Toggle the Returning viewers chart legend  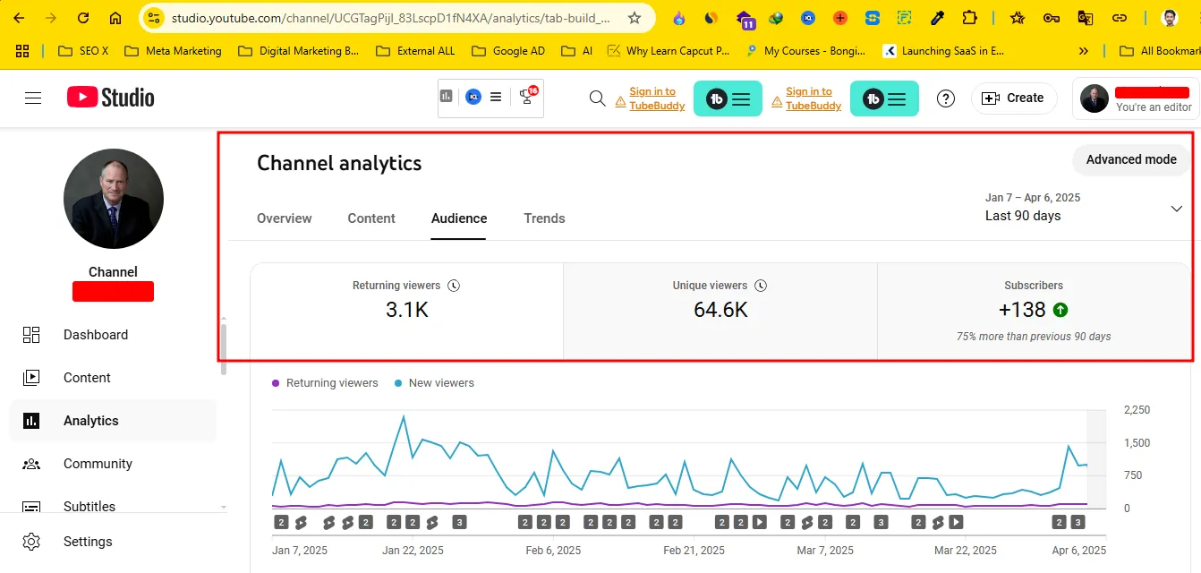tap(324, 383)
